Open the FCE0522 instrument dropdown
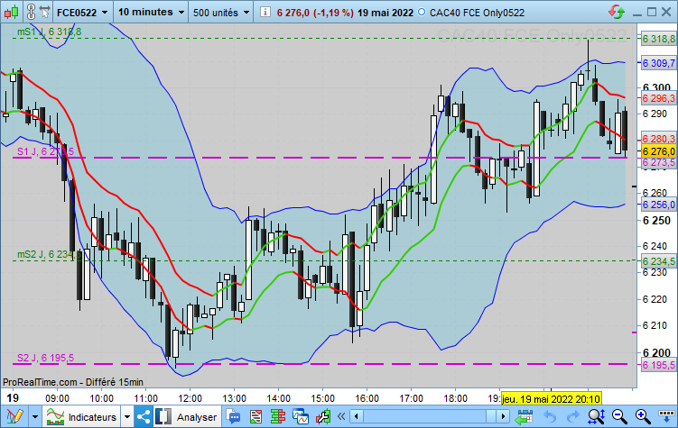 tap(82, 12)
